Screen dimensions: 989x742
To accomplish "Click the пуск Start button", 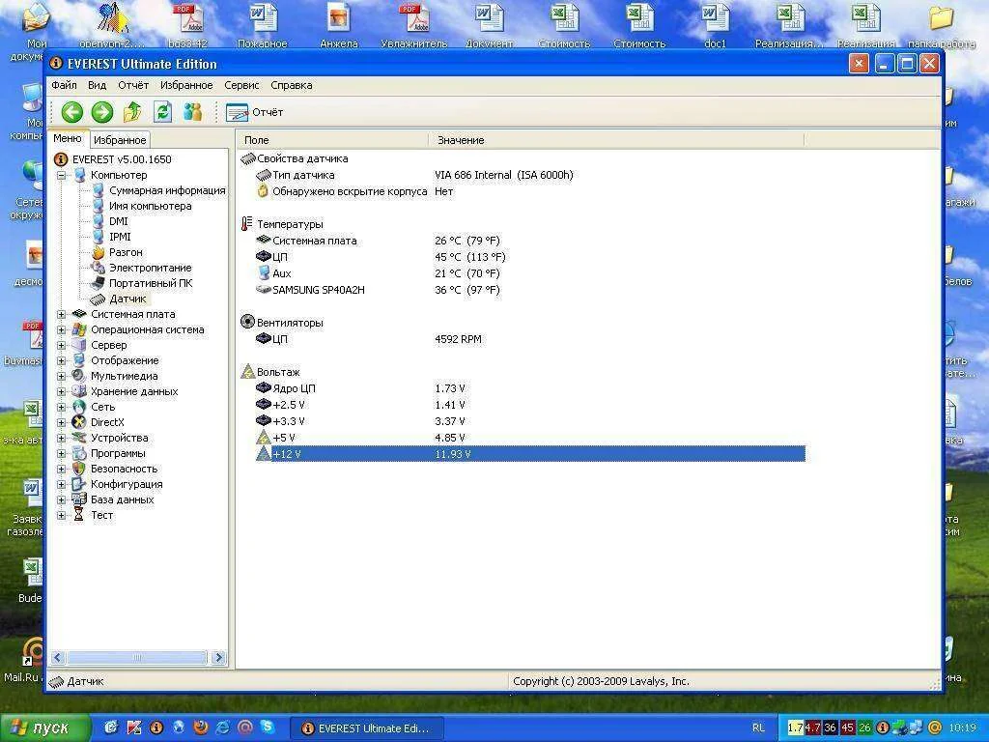I will (x=45, y=728).
